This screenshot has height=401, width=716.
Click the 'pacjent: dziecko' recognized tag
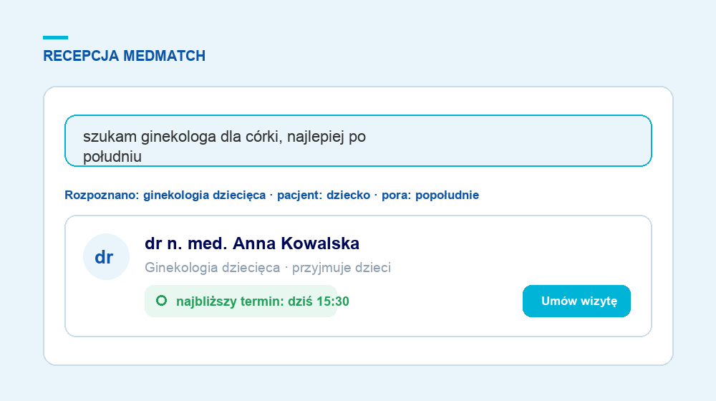(324, 195)
